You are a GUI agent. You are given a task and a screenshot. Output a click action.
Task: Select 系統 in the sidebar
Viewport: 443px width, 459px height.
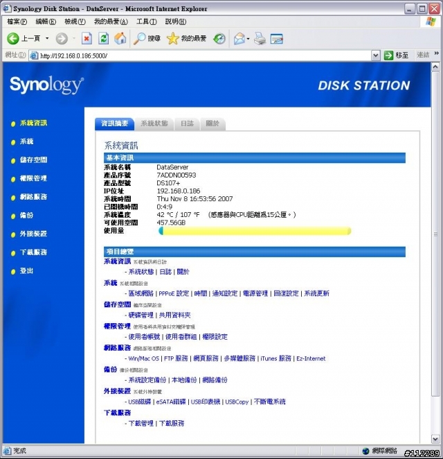point(26,141)
